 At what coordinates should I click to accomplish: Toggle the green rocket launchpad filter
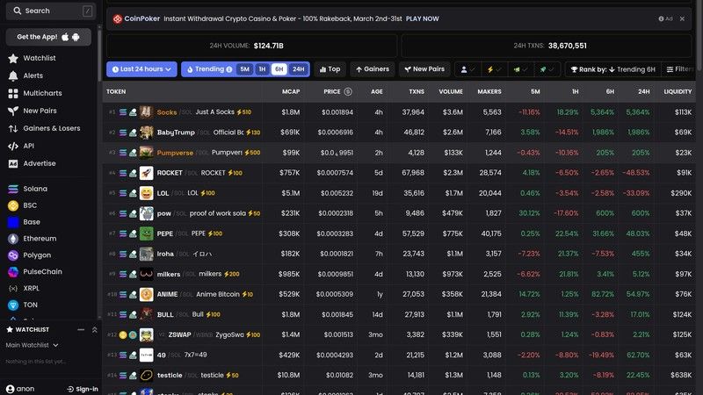547,69
